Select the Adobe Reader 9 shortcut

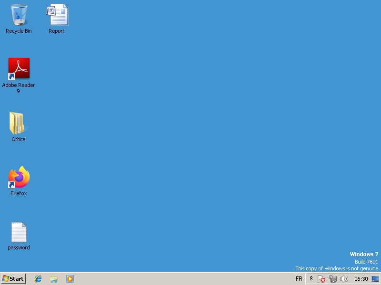coord(19,76)
